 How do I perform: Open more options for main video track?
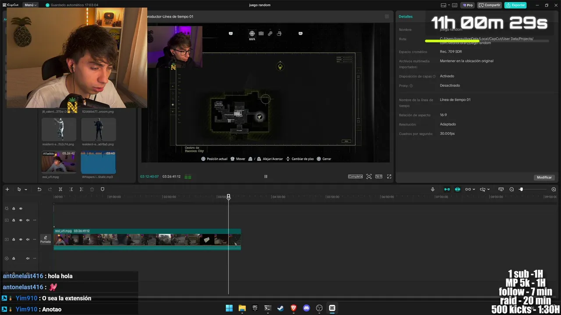(x=35, y=239)
